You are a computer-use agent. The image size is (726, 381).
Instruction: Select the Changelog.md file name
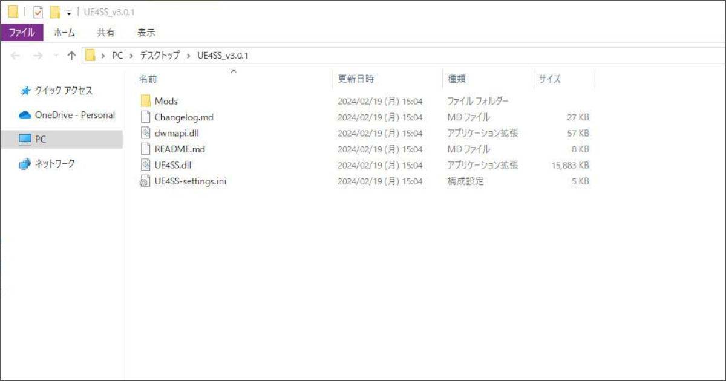(x=184, y=117)
